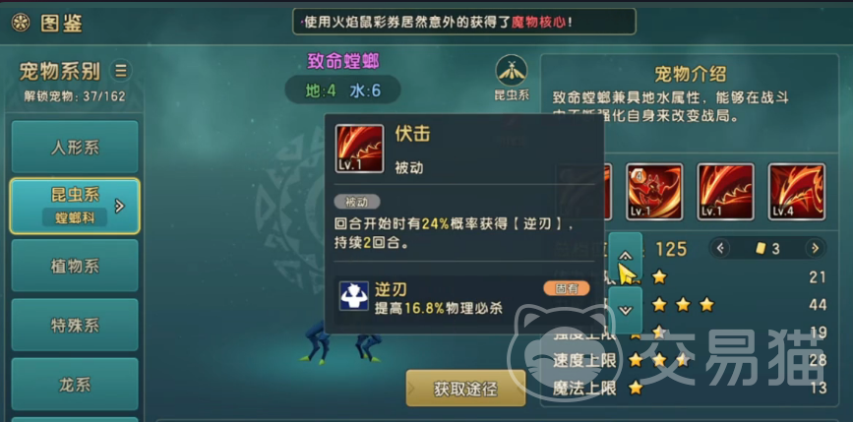Image resolution: width=853 pixels, height=422 pixels.
Task: Open the 宠物系别 list menu icon
Action: 121,71
